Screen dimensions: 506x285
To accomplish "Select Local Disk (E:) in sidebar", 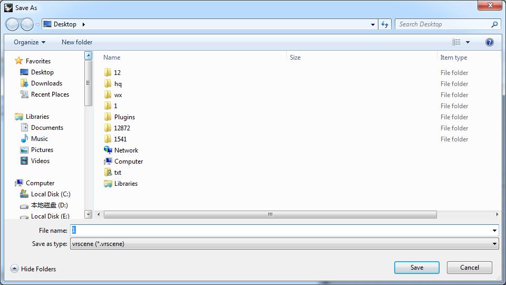I will (x=50, y=216).
